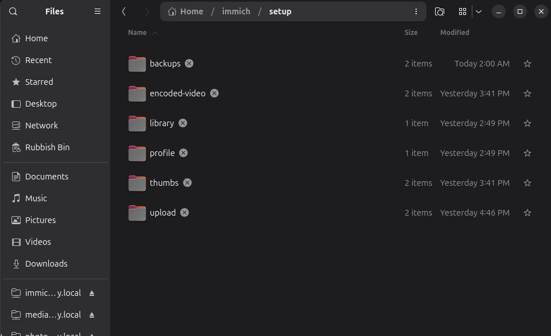Sort by the Modified column header

click(x=455, y=33)
